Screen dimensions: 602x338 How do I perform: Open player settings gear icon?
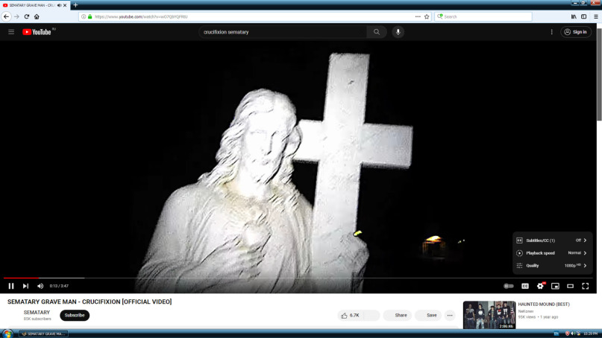tap(540, 286)
